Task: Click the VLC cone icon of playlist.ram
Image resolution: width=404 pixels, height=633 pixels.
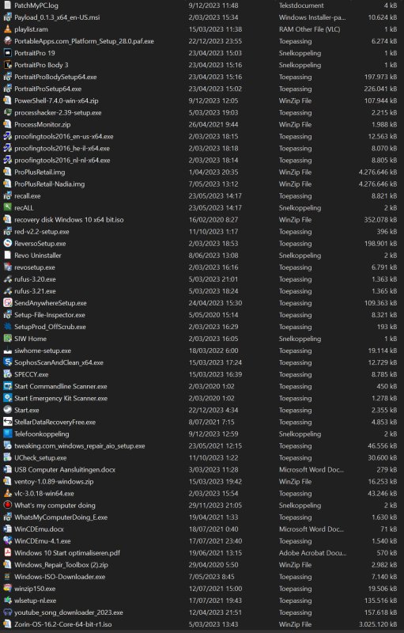Action: coord(7,29)
